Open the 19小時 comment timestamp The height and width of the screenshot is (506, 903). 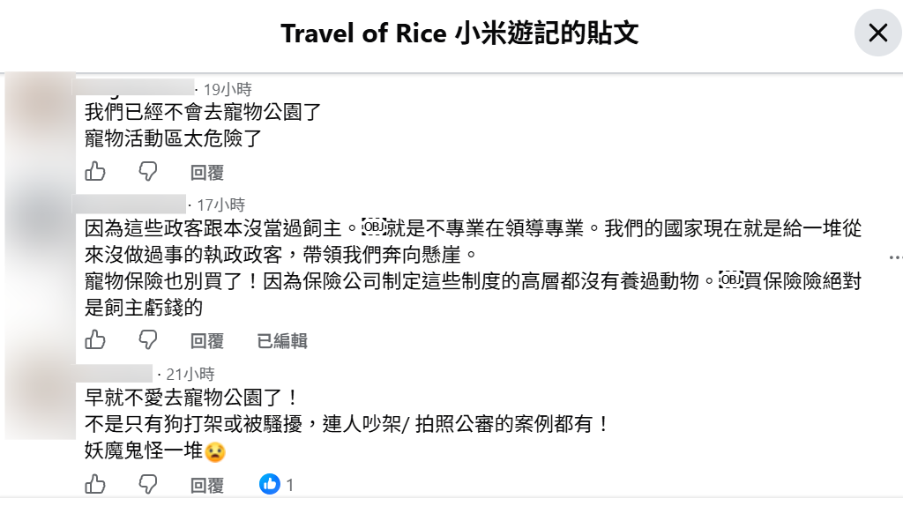click(228, 89)
